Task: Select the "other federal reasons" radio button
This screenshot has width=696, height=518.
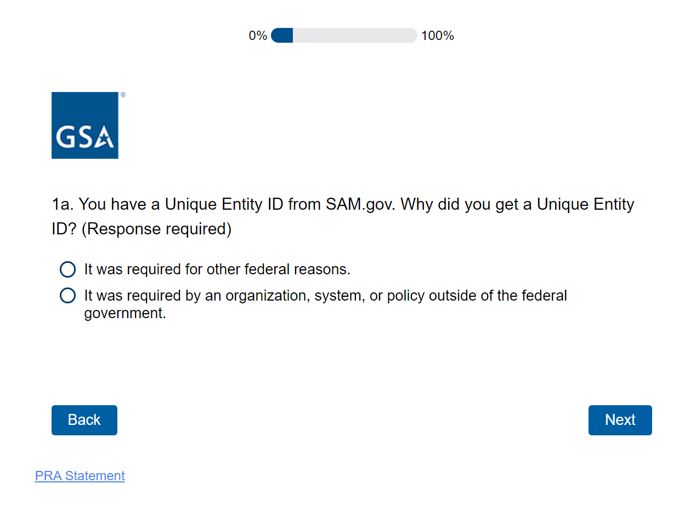Action: coord(67,269)
